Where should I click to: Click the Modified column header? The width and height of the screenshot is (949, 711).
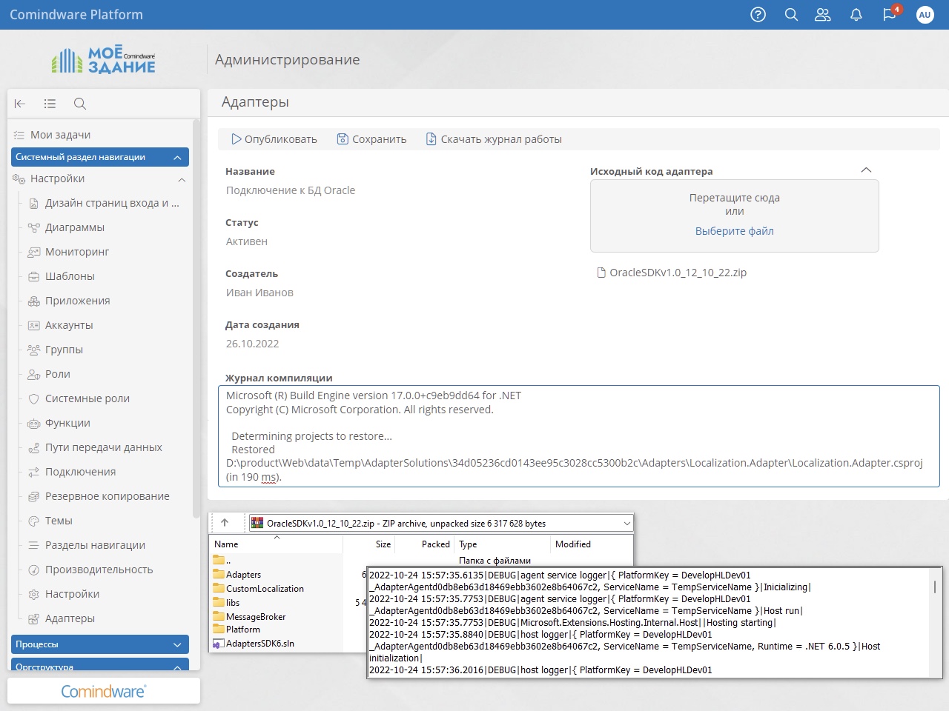click(x=573, y=544)
